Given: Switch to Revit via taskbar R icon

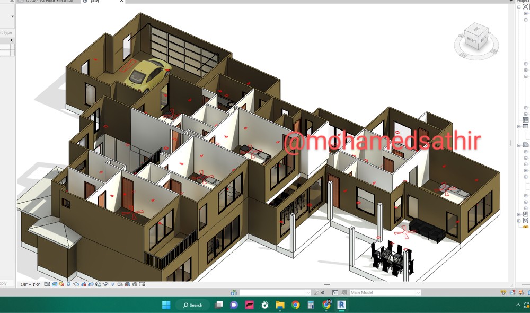Looking at the screenshot, I should [341, 305].
